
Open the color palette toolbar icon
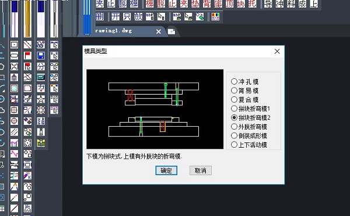tap(215, 16)
